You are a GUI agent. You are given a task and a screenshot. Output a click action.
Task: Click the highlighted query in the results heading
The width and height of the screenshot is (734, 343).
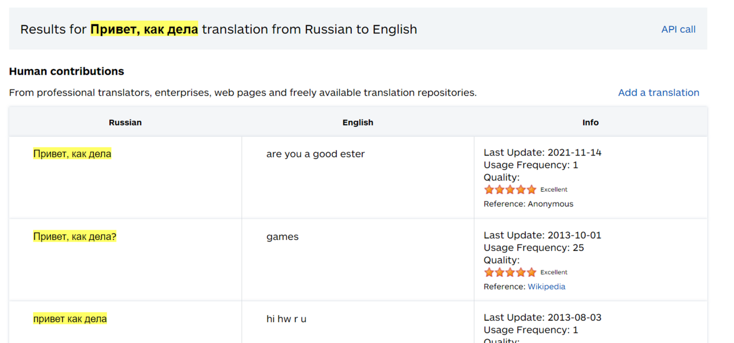tap(144, 29)
